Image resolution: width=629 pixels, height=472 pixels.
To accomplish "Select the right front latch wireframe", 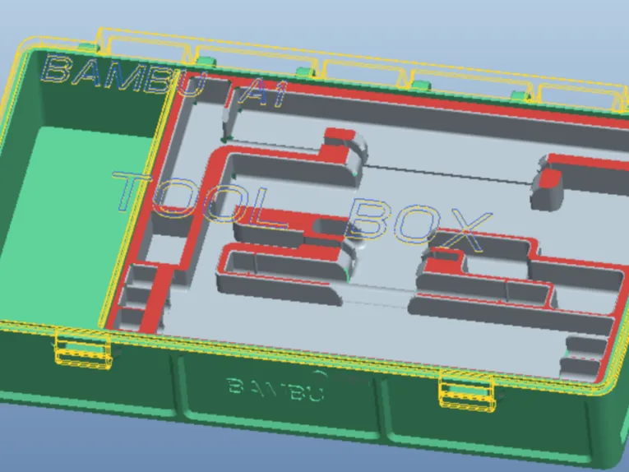I will (x=466, y=391).
